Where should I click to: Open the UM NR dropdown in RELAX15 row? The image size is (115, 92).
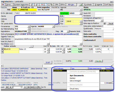point(63,49)
